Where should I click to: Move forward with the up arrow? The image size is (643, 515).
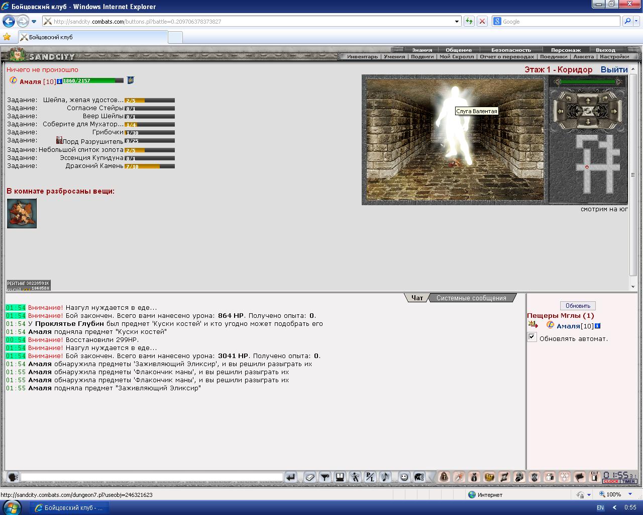click(x=588, y=101)
